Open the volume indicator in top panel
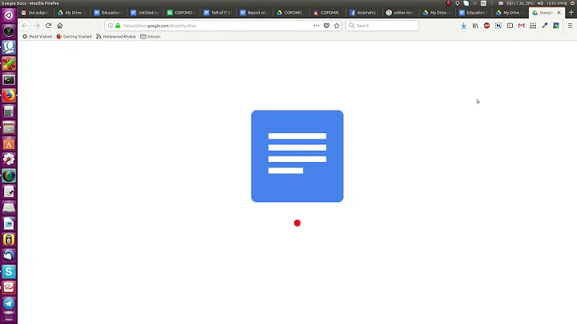Screen dimensions: 577x324 point(540,3)
